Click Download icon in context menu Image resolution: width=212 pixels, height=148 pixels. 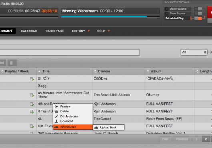56,121
